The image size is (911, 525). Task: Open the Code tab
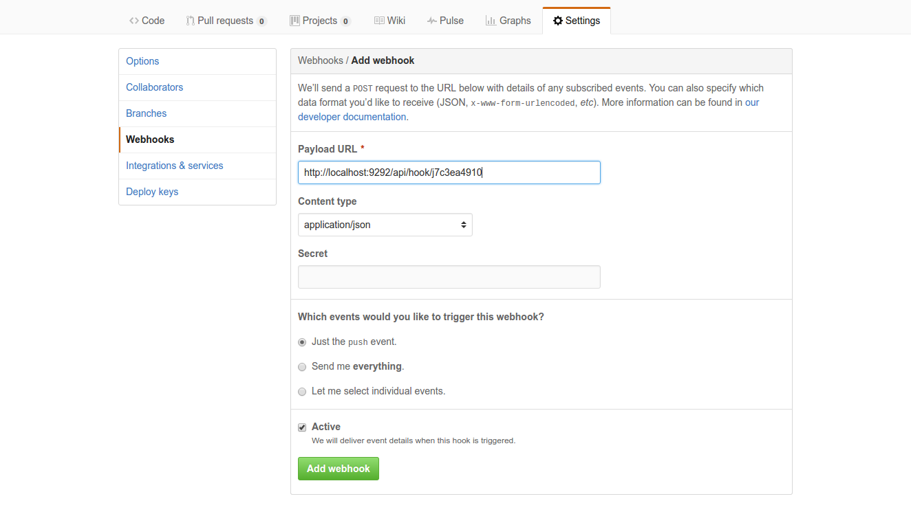(147, 21)
